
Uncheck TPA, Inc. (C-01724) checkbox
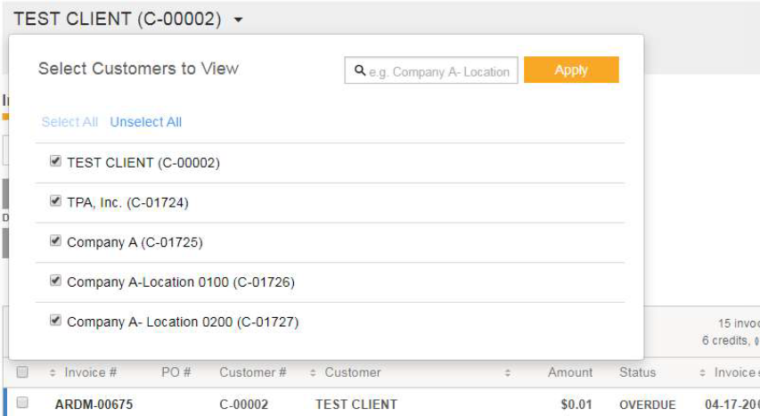pos(55,202)
